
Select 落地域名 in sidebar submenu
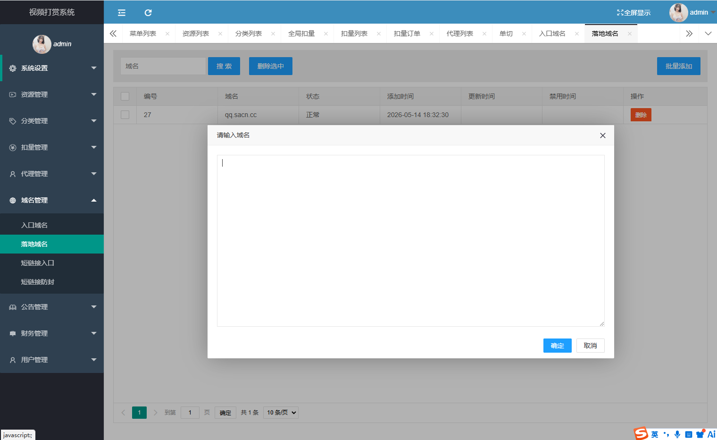pyautogui.click(x=52, y=244)
